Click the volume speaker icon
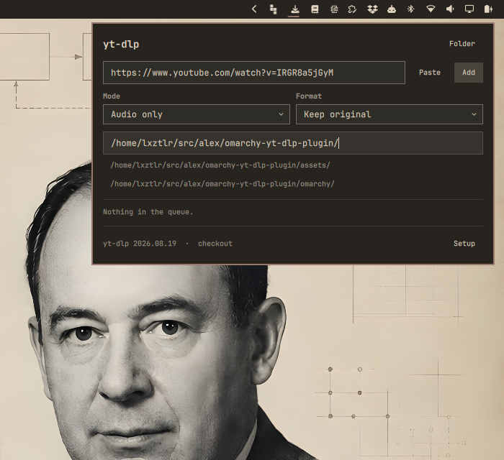 click(x=450, y=9)
